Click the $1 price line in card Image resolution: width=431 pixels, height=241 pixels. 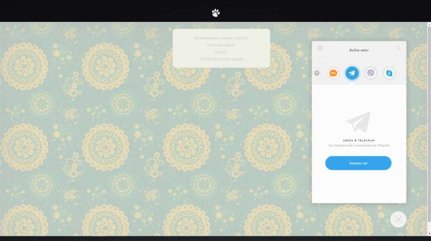click(x=221, y=52)
